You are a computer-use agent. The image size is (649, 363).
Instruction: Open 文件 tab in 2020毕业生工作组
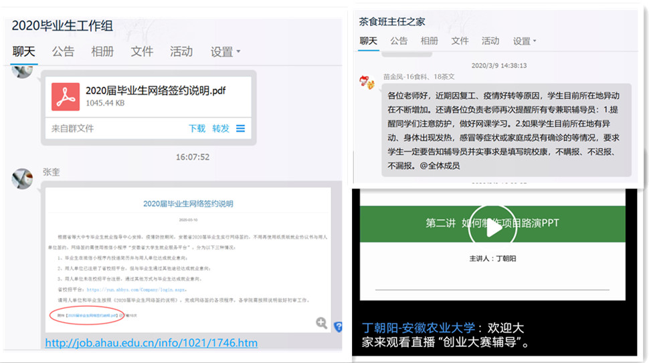142,51
